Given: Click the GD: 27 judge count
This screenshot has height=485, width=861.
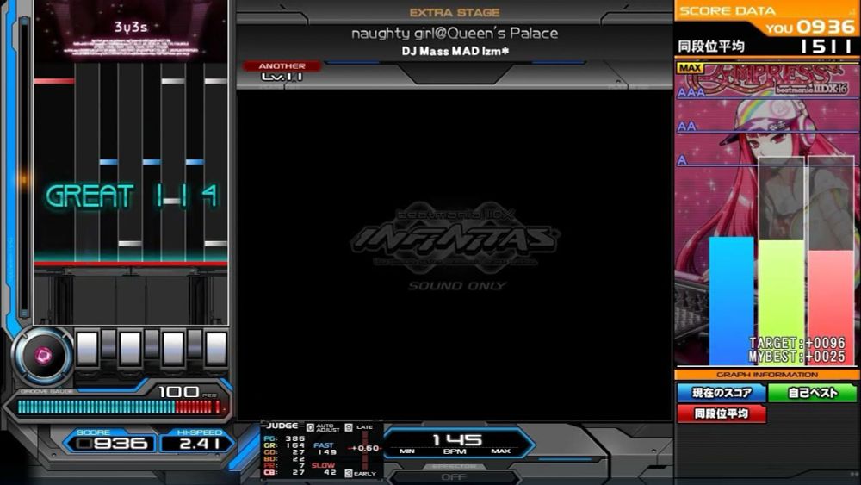Looking at the screenshot, I should (x=284, y=452).
